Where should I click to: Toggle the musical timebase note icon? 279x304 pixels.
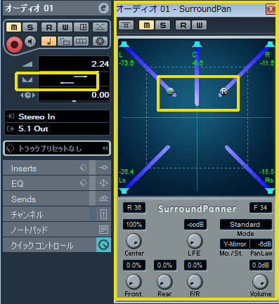[48, 41]
